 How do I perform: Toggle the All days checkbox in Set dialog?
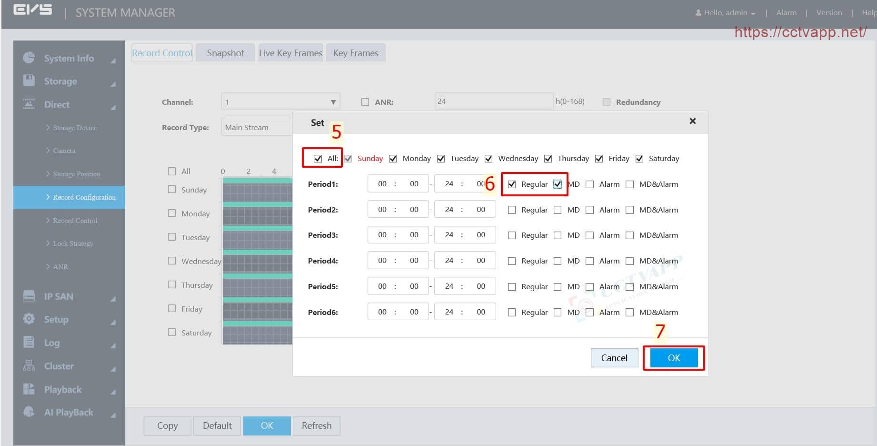(x=318, y=159)
